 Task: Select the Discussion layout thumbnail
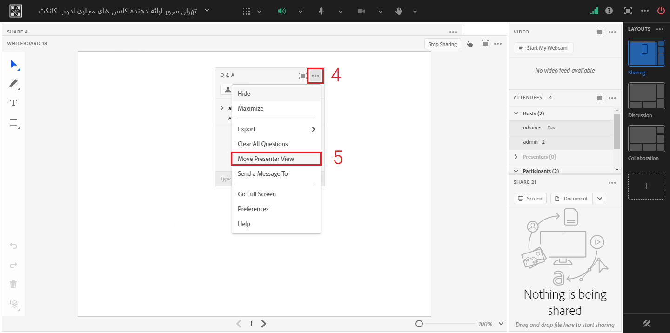tap(646, 96)
